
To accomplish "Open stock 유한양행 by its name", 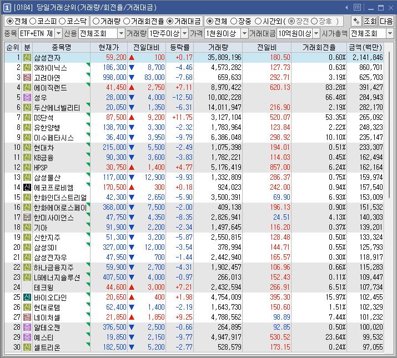I will coord(47,128).
